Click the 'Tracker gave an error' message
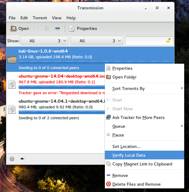The height and width of the screenshot is (192, 189). 62,93
